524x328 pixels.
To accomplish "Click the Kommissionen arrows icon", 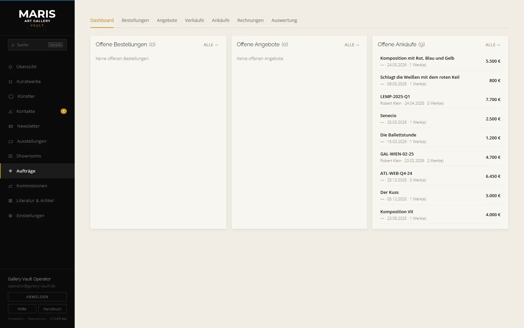I will [10, 186].
